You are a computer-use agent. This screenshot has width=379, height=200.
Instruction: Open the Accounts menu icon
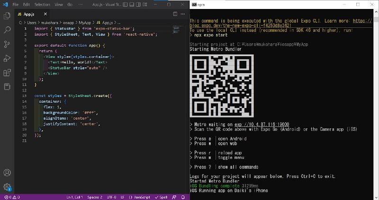7,173
